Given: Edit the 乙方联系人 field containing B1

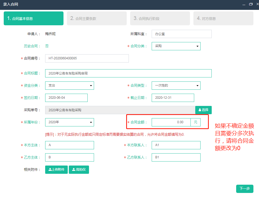Looking at the screenshot, I should (x=176, y=158).
